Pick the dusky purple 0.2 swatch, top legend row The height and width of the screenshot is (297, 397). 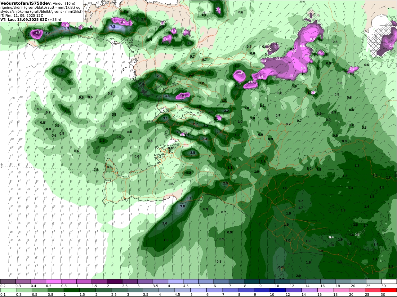pos(8,281)
